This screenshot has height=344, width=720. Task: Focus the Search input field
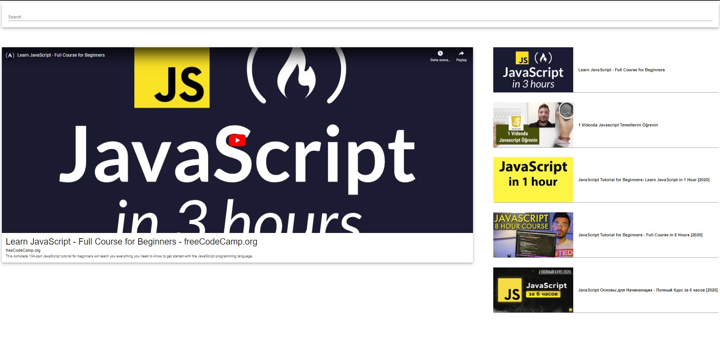click(360, 17)
